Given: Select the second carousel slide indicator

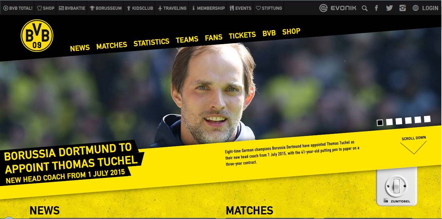Looking at the screenshot, I should point(389,122).
